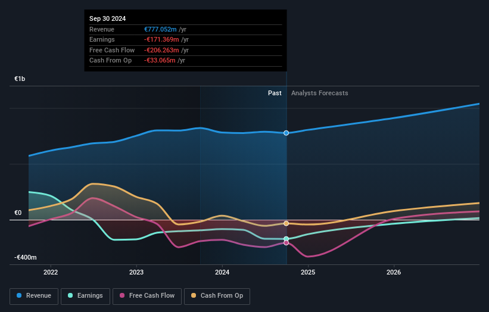Click the Analysts Forecasts label

(320, 93)
